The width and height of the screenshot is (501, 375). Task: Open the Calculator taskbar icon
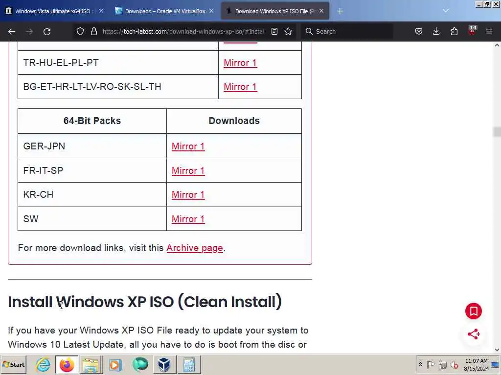click(x=189, y=364)
